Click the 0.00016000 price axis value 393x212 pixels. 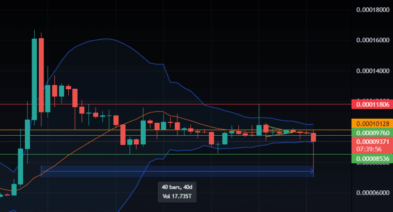click(373, 40)
